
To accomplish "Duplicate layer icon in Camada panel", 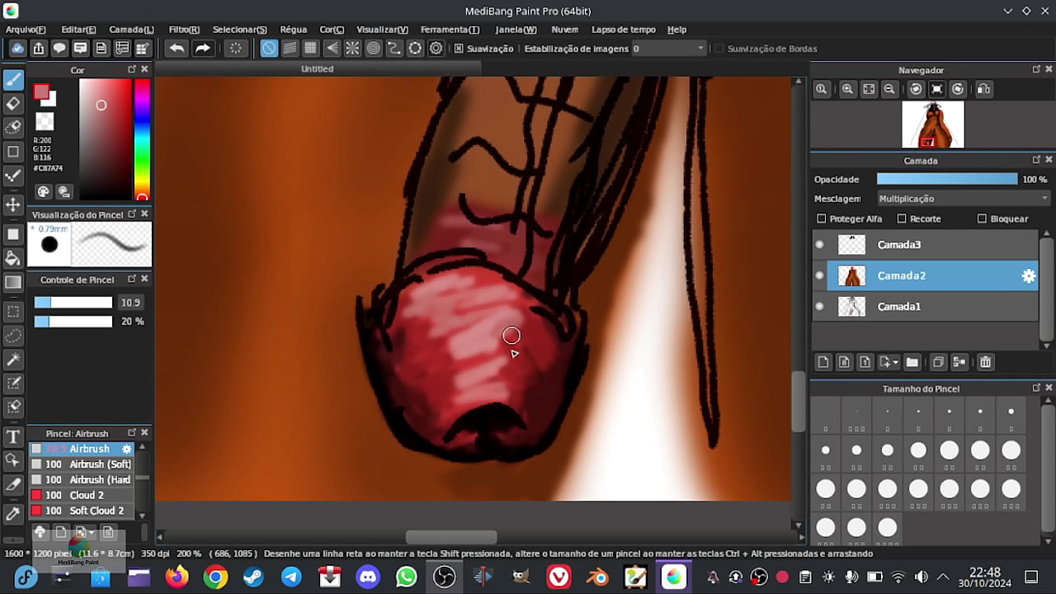I will pos(938,362).
